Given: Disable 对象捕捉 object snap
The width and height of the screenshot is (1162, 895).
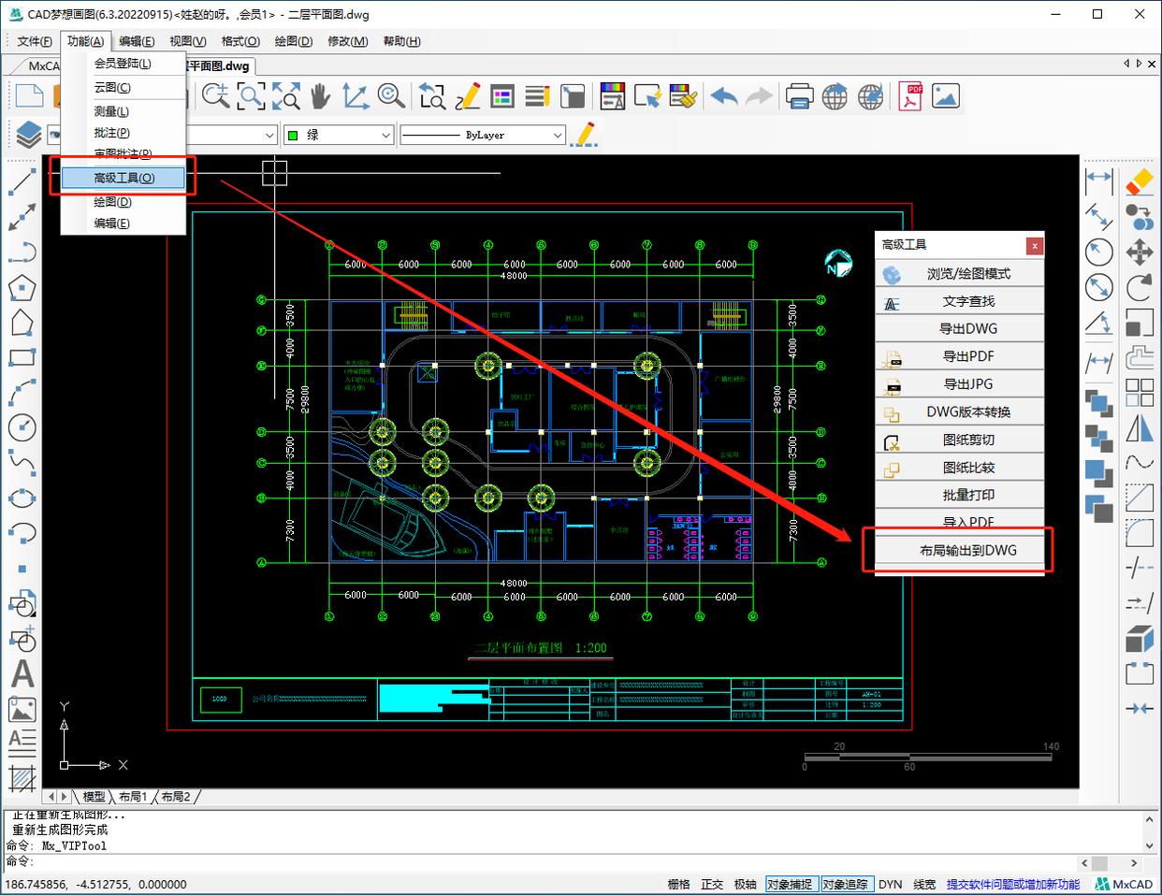Looking at the screenshot, I should (789, 884).
